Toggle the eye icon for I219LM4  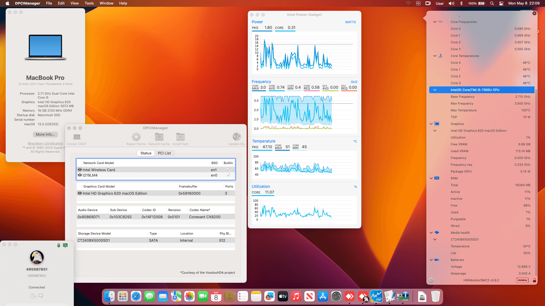[80, 175]
